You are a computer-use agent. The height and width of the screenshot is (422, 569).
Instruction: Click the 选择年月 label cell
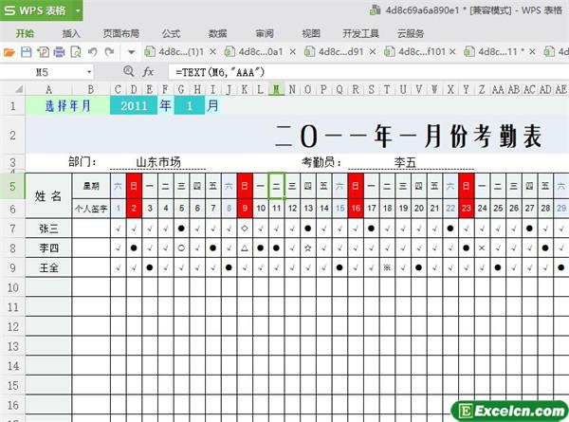67,105
